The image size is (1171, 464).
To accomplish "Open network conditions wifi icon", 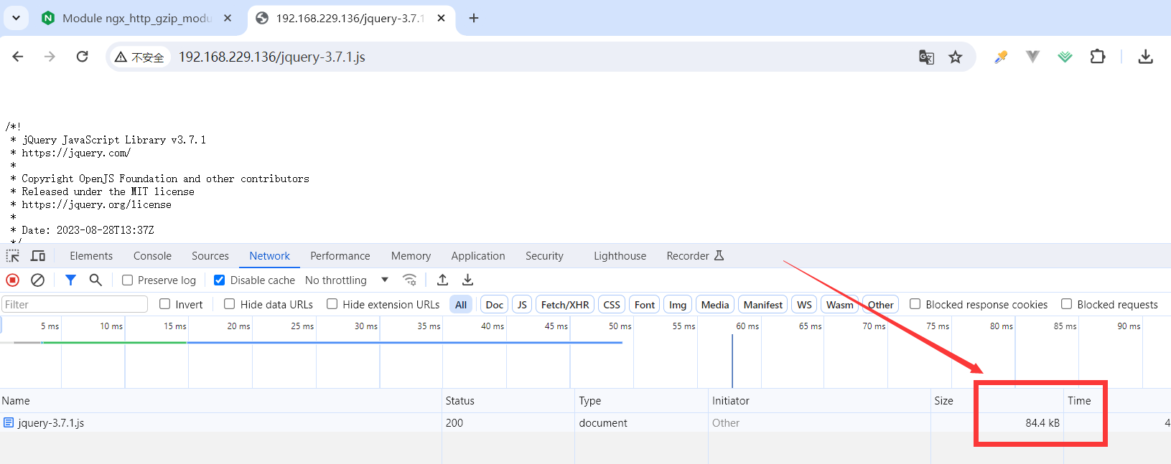I will (410, 280).
